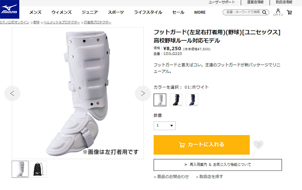This screenshot has width=302, height=190.
Task: Select the black bag thumbnail
Action: (38, 169)
